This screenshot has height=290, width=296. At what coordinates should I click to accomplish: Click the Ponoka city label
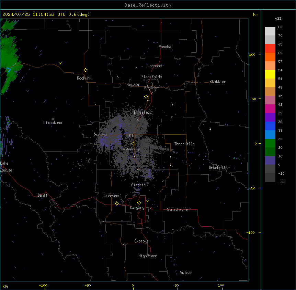(x=165, y=47)
